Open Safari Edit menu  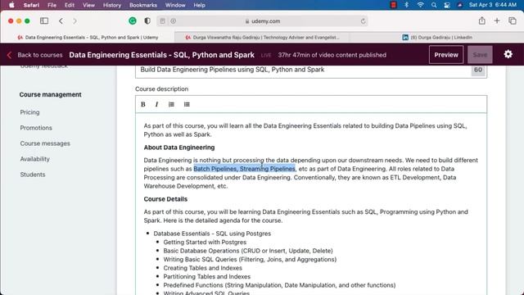click(x=70, y=5)
